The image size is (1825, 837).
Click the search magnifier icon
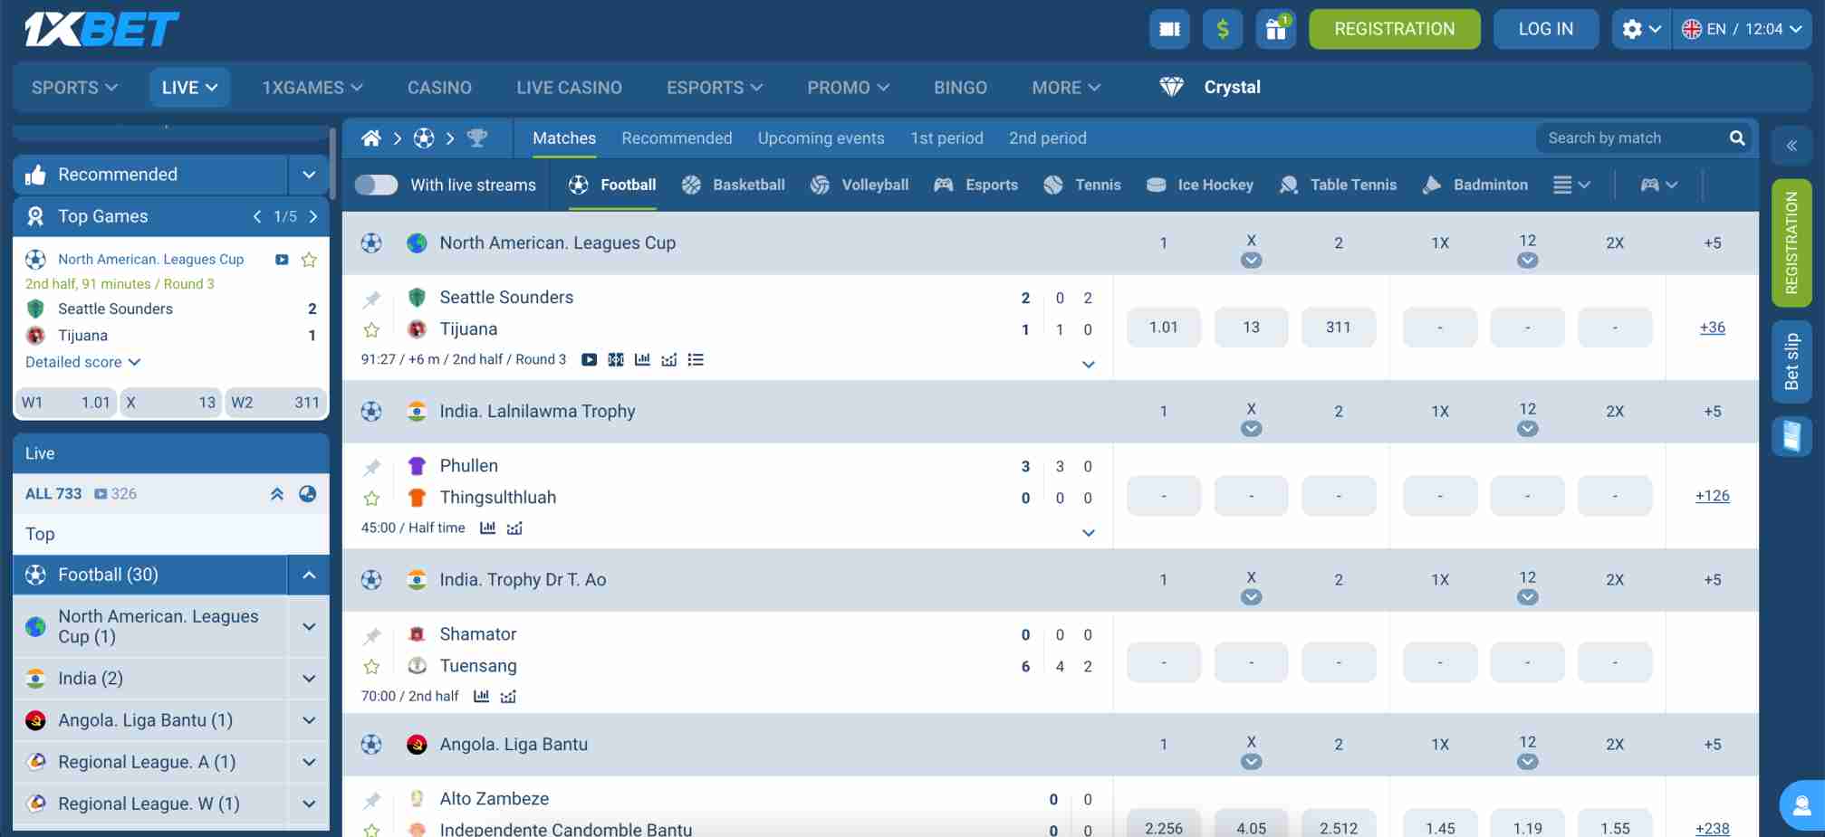(x=1737, y=138)
